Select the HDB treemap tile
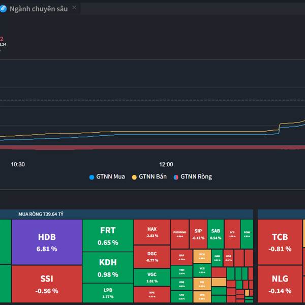This screenshot has height=305, width=305. (x=47, y=242)
